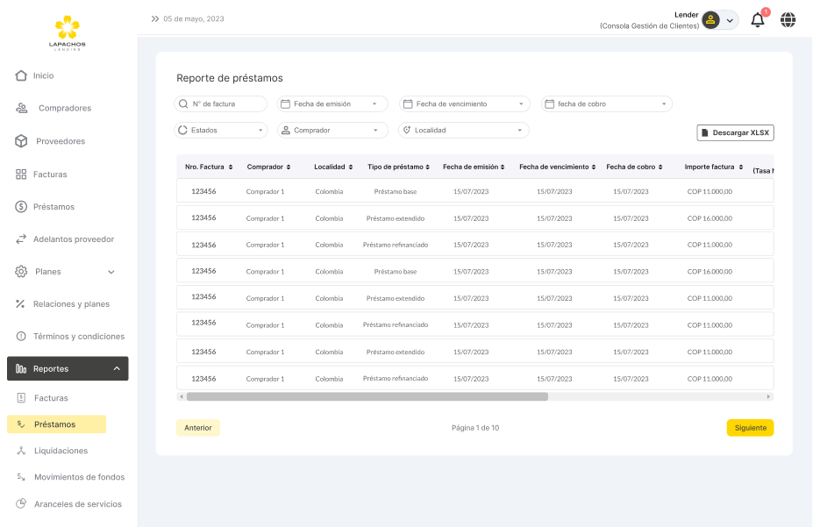Expand the Planes sidebar submenu
The image size is (820, 527).
[x=111, y=272]
